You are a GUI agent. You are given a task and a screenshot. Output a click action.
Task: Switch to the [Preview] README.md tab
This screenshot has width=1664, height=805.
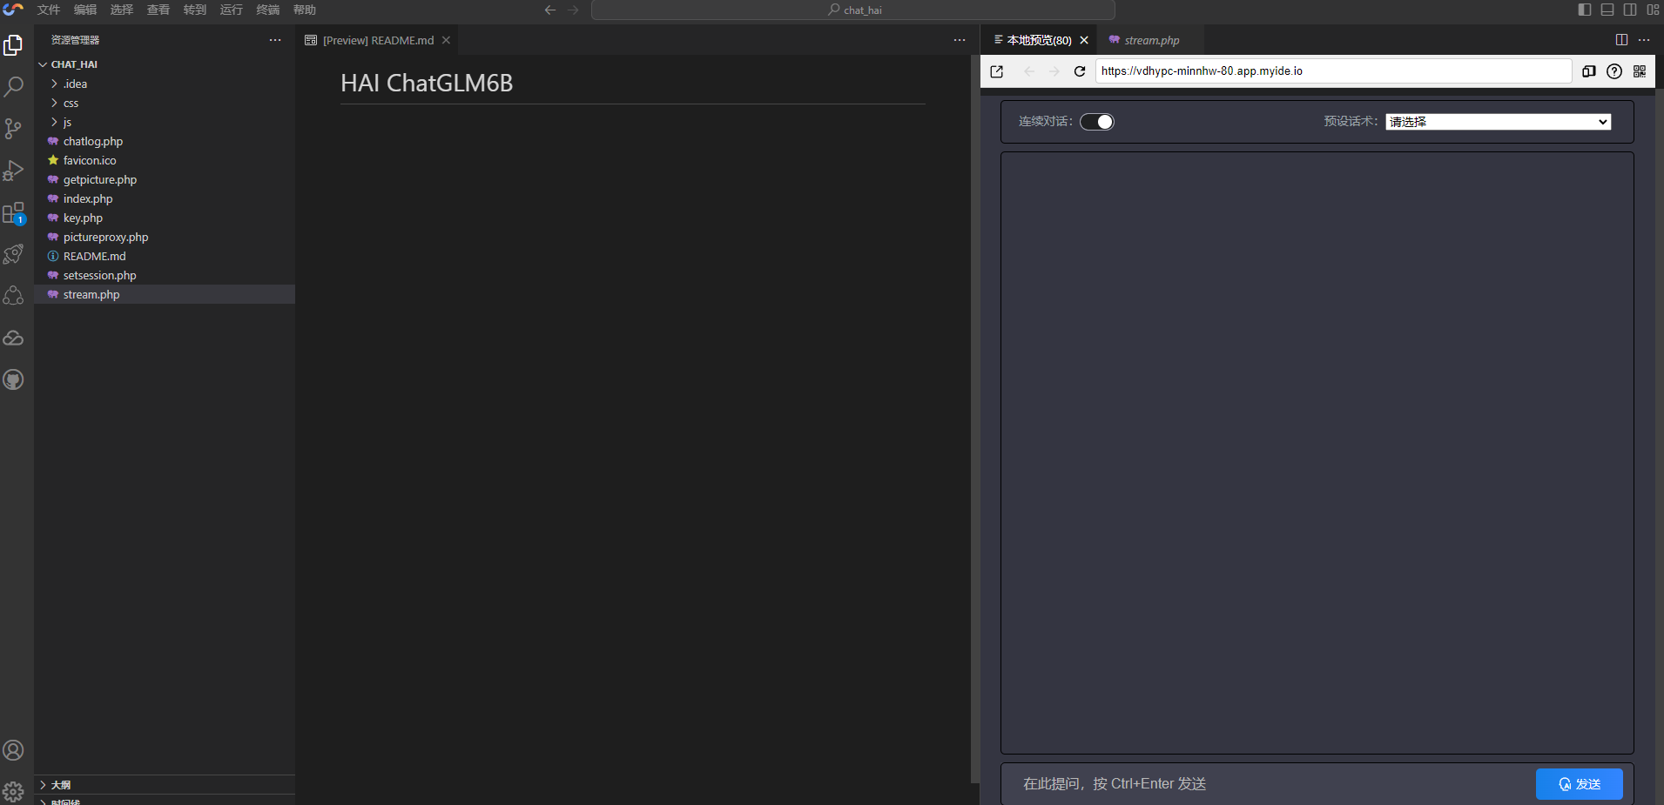click(x=377, y=40)
